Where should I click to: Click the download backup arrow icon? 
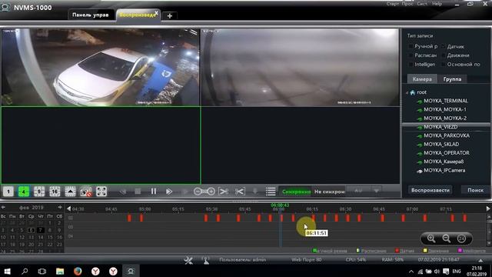click(255, 192)
